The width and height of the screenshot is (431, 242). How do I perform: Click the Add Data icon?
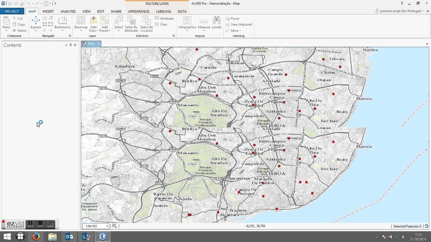pos(93,20)
